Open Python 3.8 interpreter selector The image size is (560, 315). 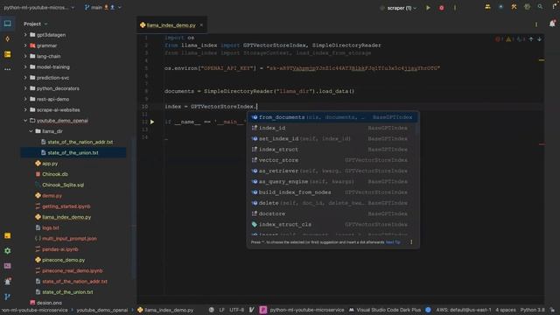pos(532,310)
